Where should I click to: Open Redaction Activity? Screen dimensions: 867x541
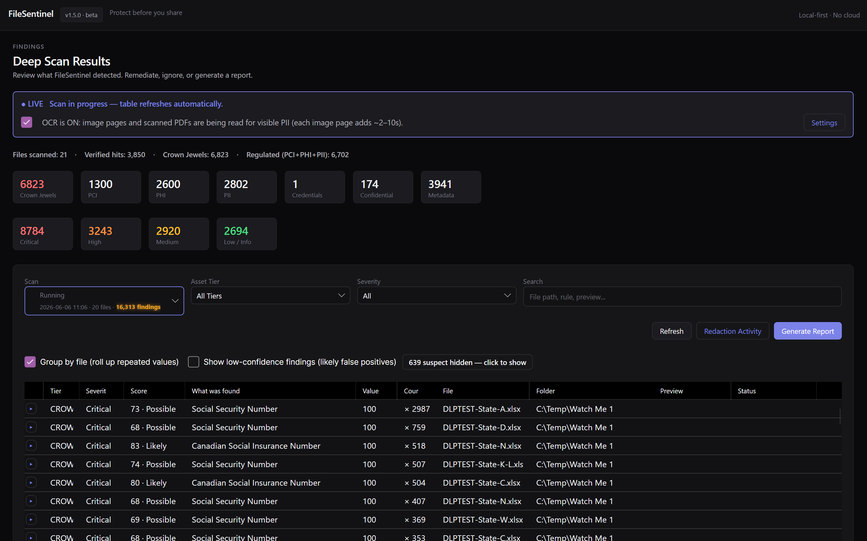[x=732, y=331]
